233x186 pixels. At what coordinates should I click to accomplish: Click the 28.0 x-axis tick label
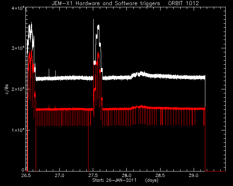(x=127, y=175)
